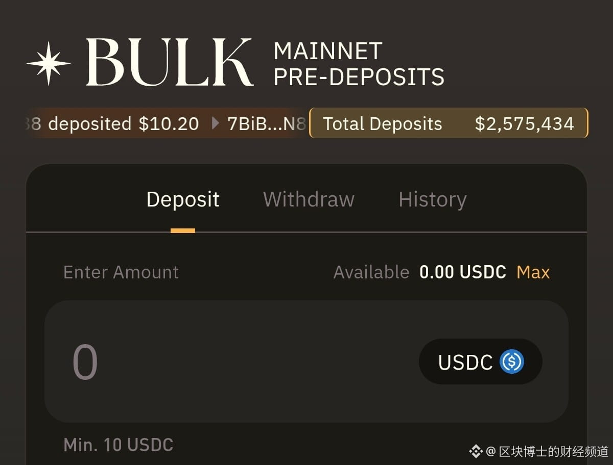Open the History tab
Screen dimensions: 613x465
432,199
